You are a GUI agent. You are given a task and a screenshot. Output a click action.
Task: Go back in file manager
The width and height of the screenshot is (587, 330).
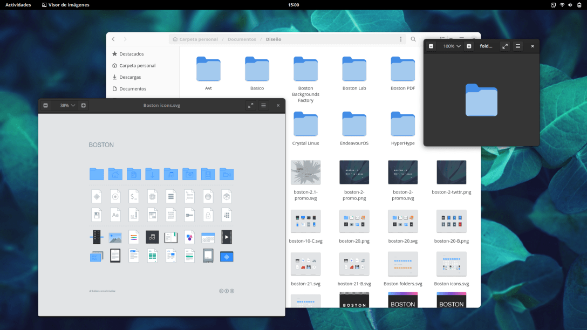click(x=113, y=39)
